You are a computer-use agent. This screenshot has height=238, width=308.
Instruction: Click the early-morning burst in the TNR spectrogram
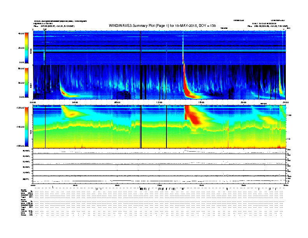72,113
